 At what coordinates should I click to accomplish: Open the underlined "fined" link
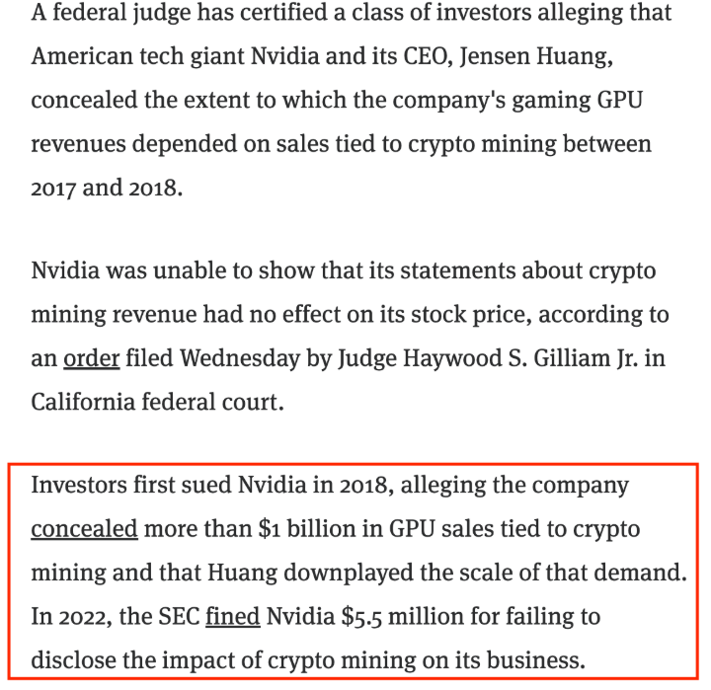pos(232,616)
